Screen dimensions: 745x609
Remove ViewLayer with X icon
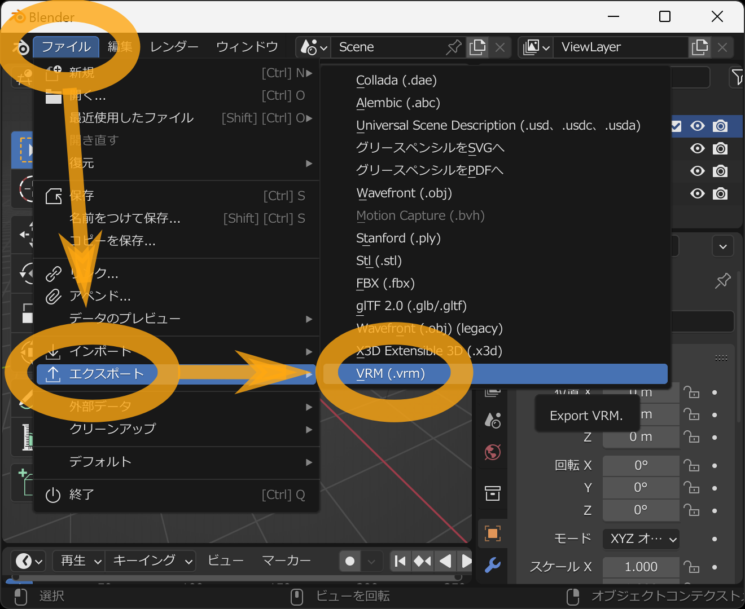(722, 47)
